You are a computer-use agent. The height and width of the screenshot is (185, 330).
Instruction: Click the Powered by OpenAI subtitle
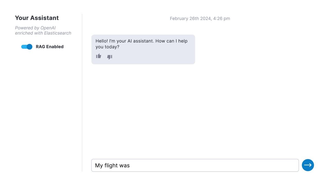pyautogui.click(x=35, y=28)
